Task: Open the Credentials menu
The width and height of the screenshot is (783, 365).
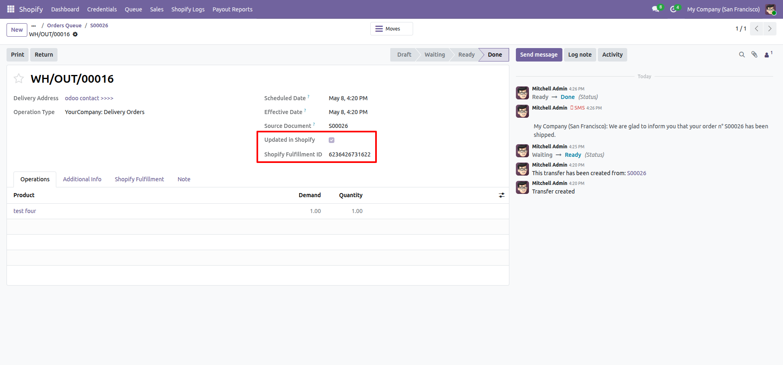Action: point(102,9)
